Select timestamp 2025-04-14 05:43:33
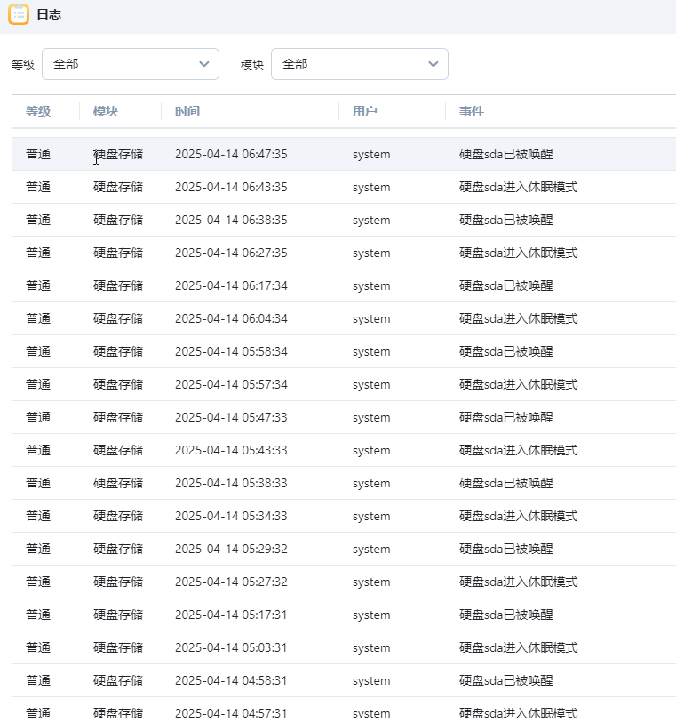This screenshot has height=723, width=676. 231,450
